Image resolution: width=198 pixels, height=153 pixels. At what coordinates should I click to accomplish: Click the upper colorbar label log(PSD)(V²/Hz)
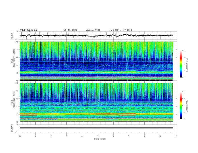(x=187, y=65)
